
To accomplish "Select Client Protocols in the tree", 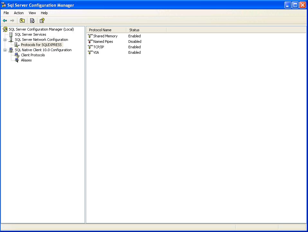I will pos(33,55).
